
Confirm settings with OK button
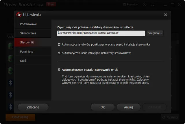click(103, 107)
